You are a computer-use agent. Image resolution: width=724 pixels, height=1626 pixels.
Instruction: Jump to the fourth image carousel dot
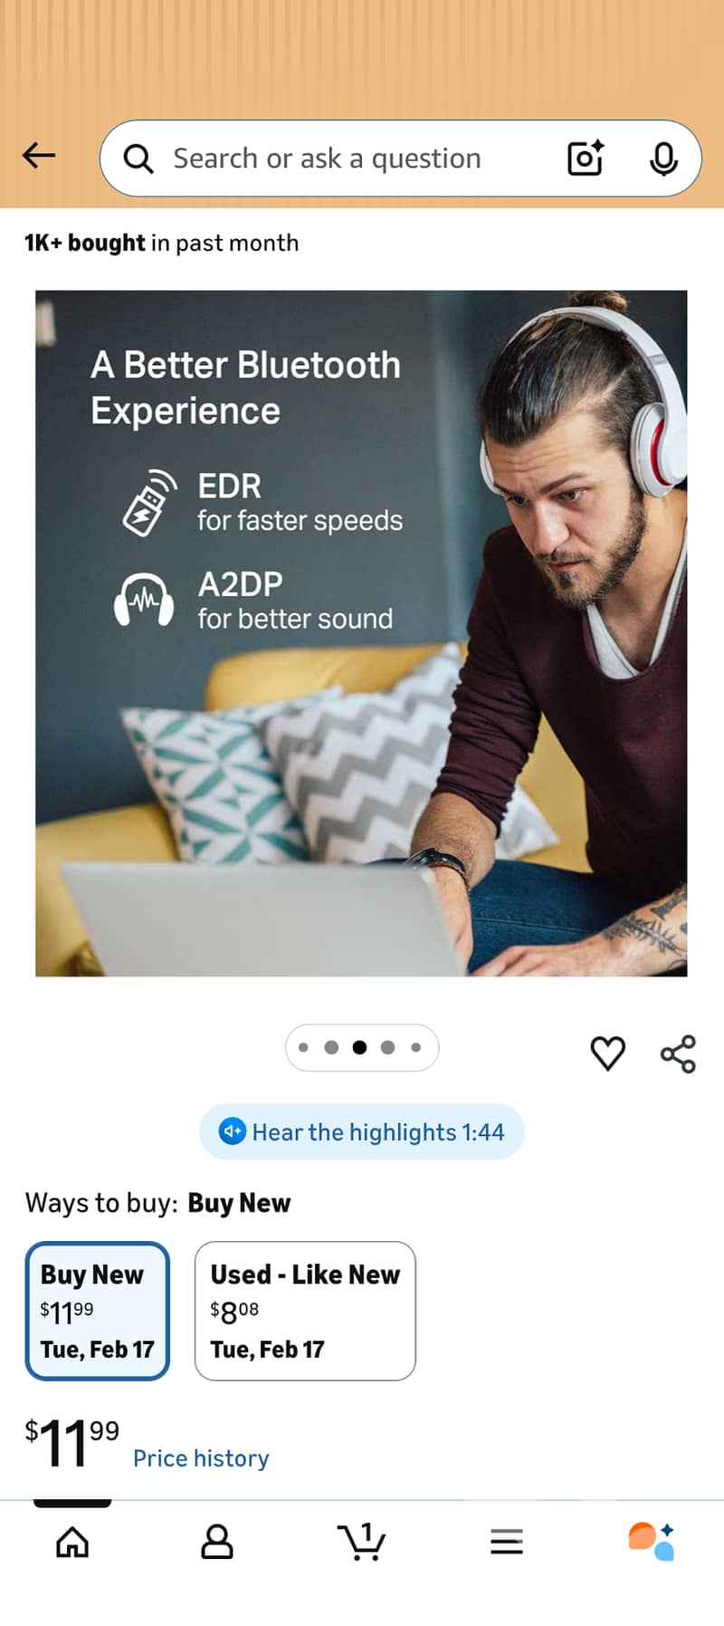tap(387, 1048)
